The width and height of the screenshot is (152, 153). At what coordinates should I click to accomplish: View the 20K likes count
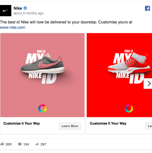pyautogui.click(x=9, y=144)
